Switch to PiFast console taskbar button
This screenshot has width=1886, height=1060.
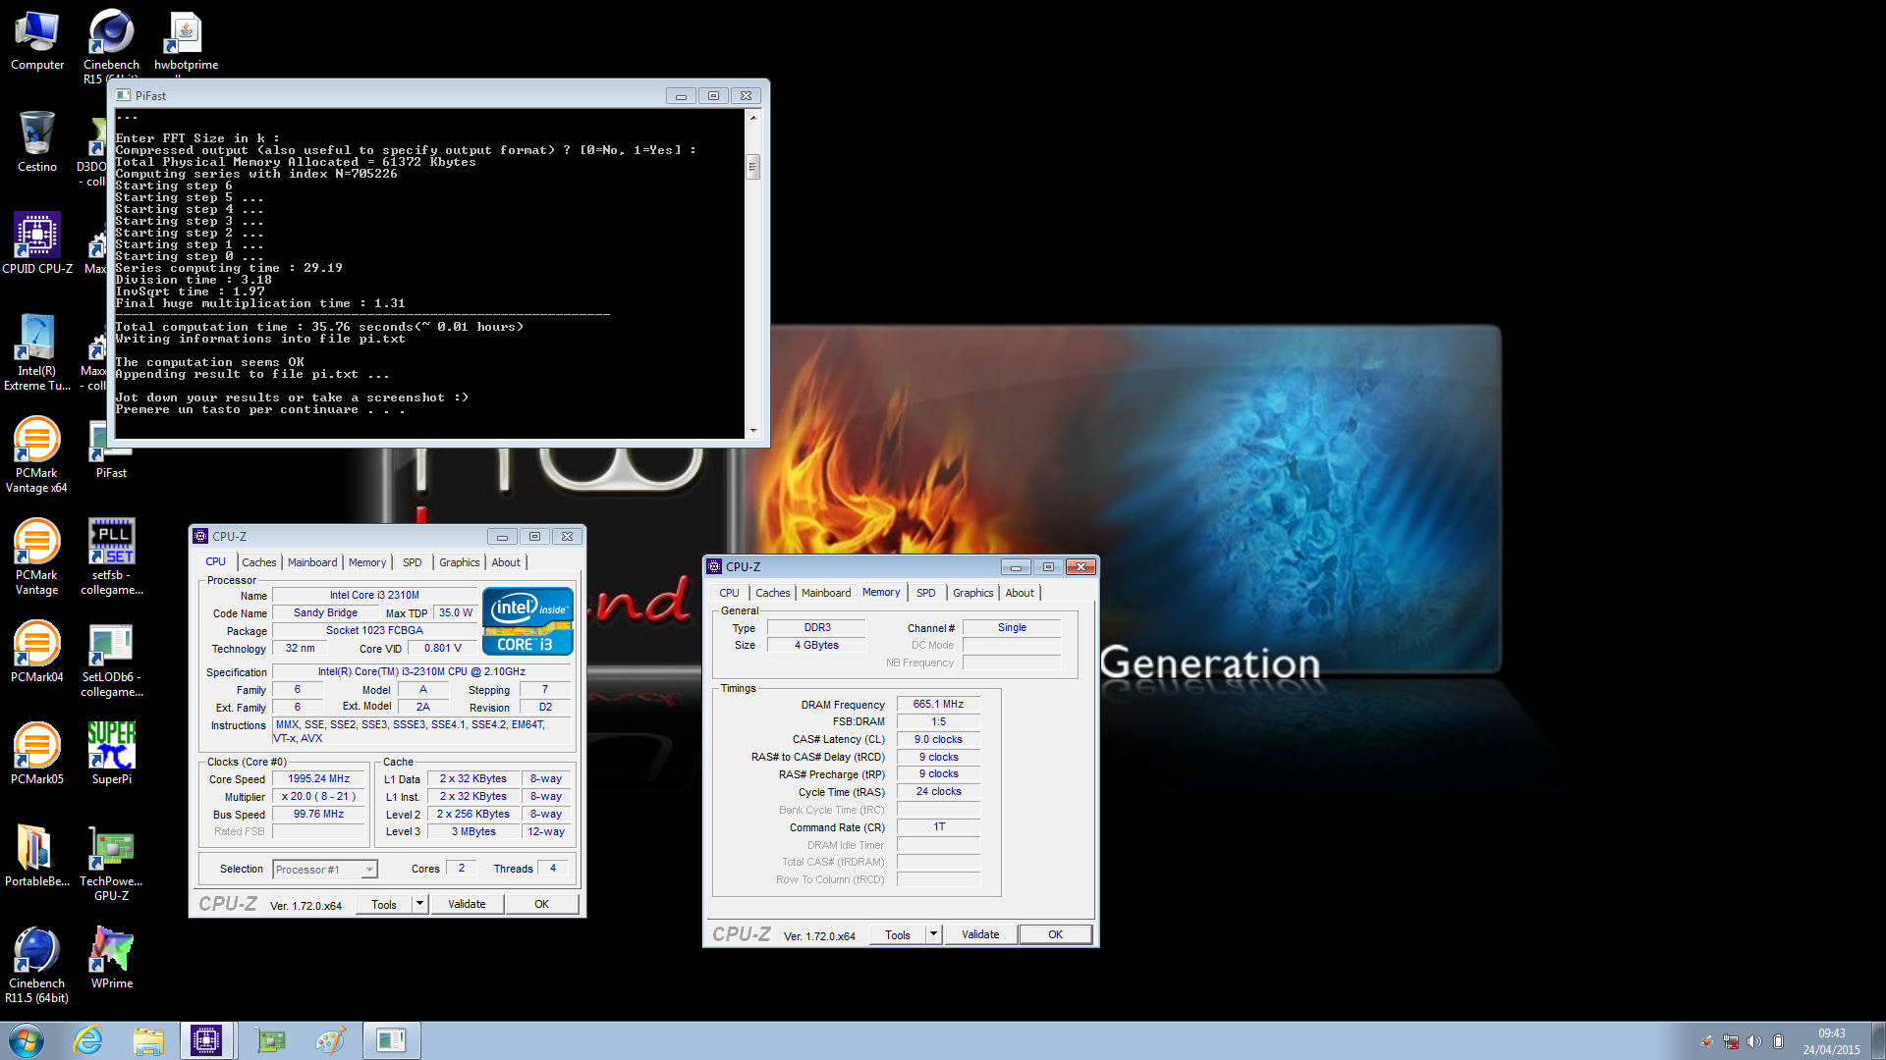click(x=391, y=1040)
